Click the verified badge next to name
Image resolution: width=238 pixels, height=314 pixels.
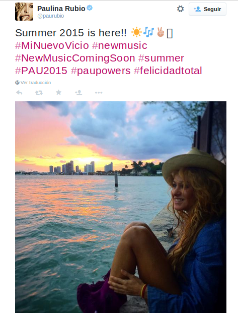[90, 8]
